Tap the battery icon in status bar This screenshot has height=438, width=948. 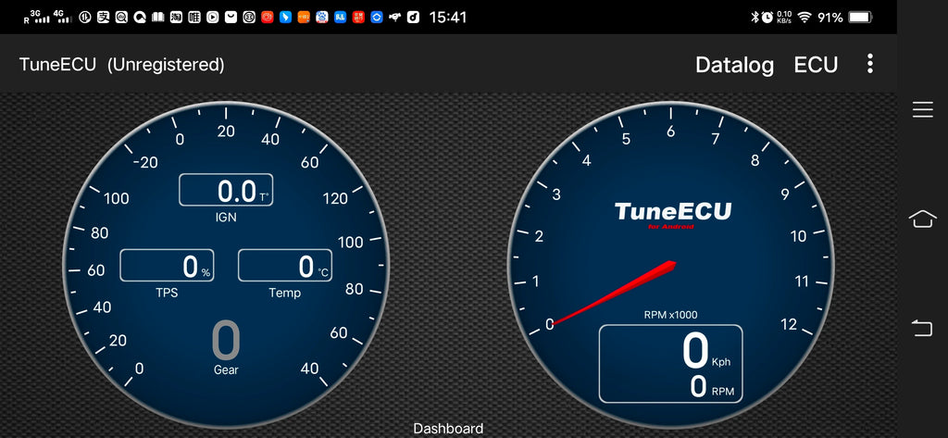click(x=860, y=18)
